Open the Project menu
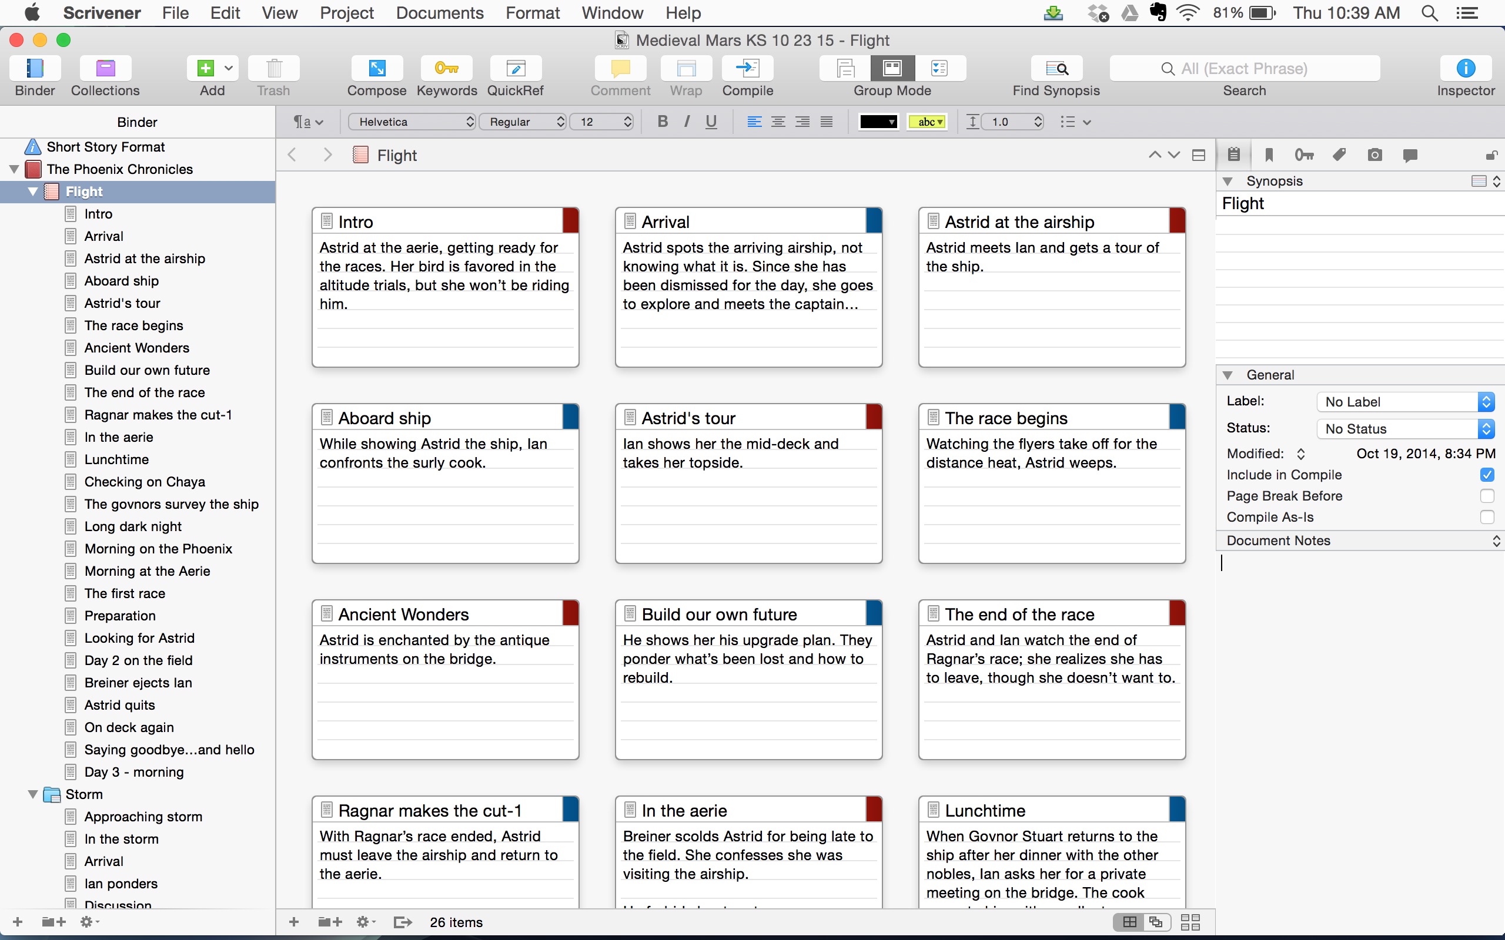Image resolution: width=1505 pixels, height=940 pixels. coord(346,13)
